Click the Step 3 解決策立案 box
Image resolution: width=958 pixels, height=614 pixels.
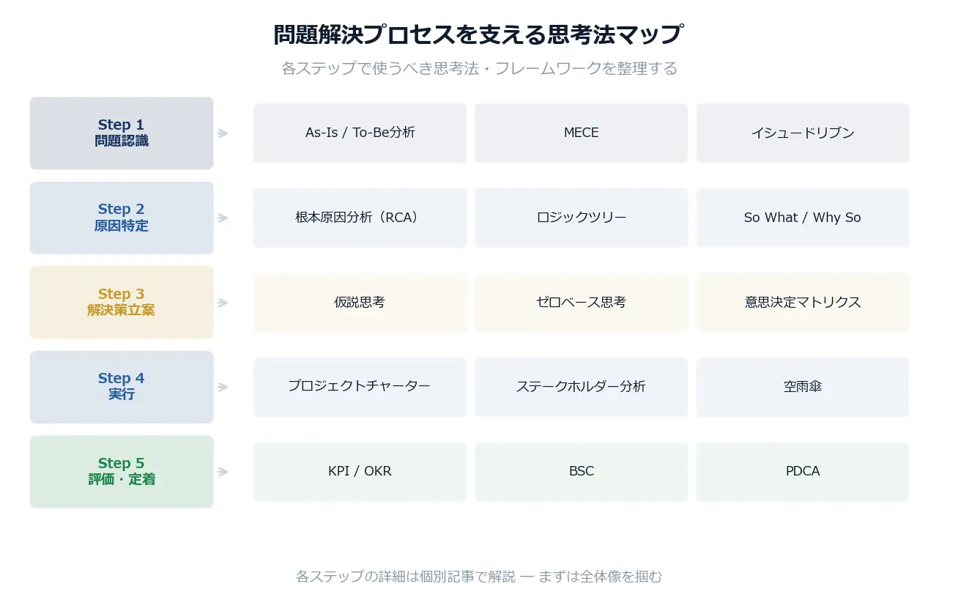point(122,302)
